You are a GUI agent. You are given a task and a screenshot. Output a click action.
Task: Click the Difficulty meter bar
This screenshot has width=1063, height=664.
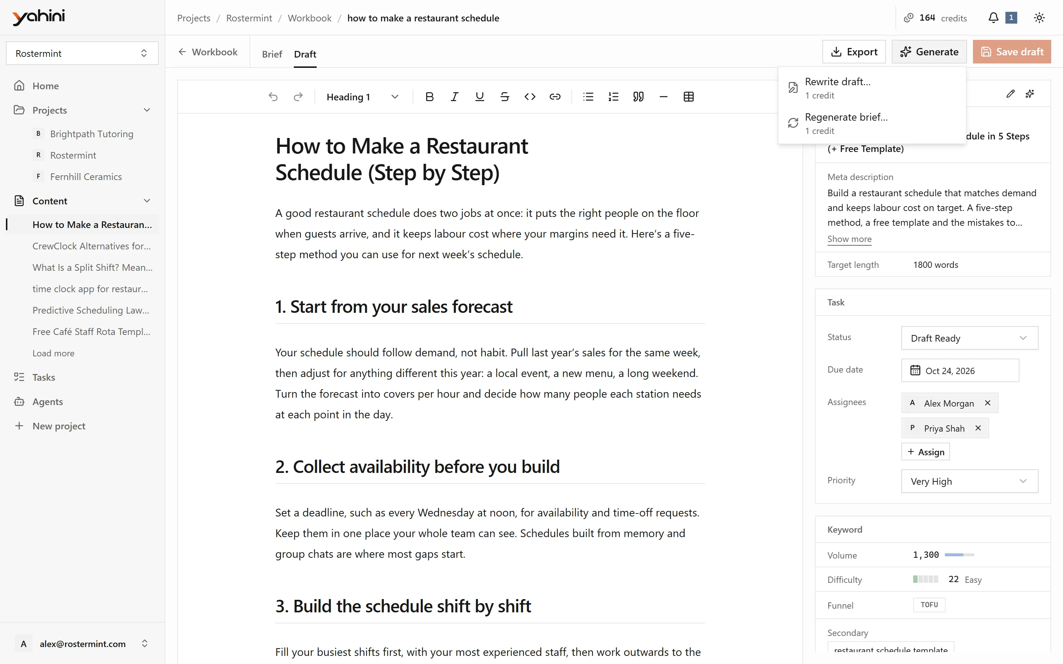[x=926, y=579]
